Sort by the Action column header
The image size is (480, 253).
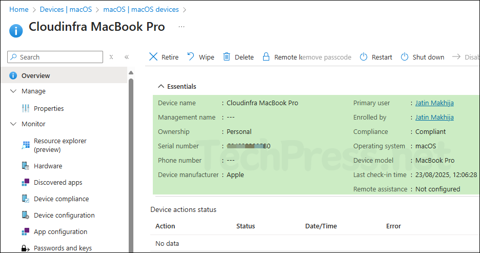click(165, 226)
